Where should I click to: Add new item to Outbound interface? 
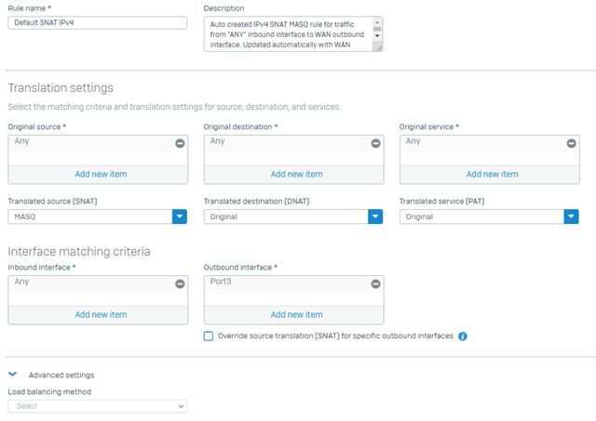[x=296, y=314]
